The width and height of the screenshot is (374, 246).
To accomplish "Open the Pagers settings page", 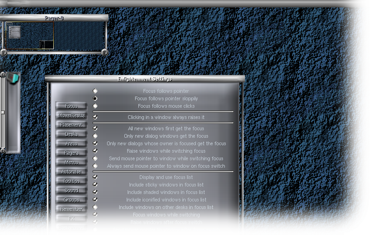I will [x=72, y=153].
